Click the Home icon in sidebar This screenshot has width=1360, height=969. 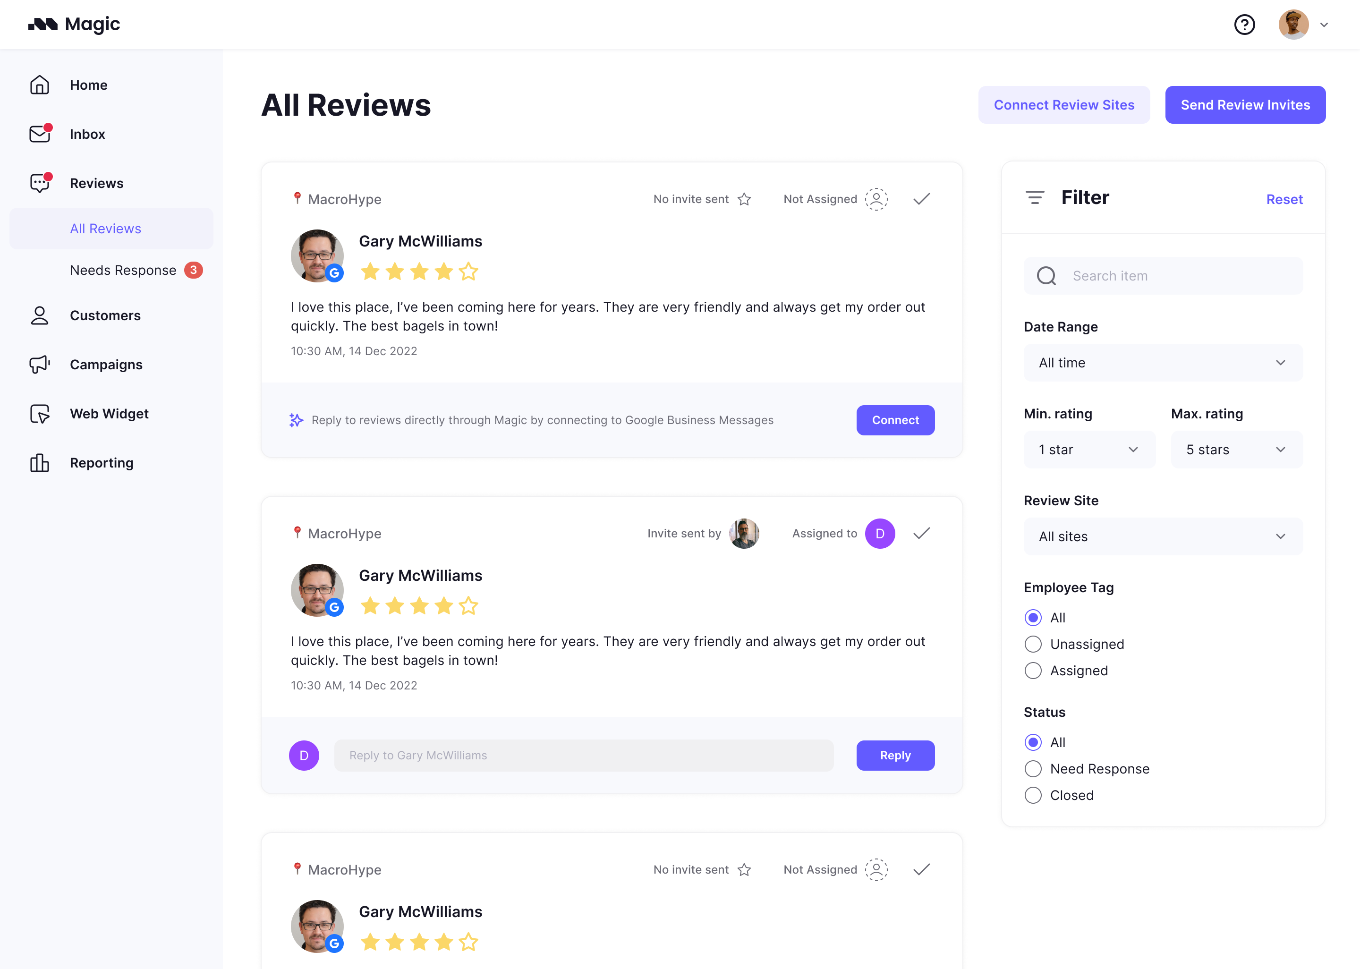39,85
